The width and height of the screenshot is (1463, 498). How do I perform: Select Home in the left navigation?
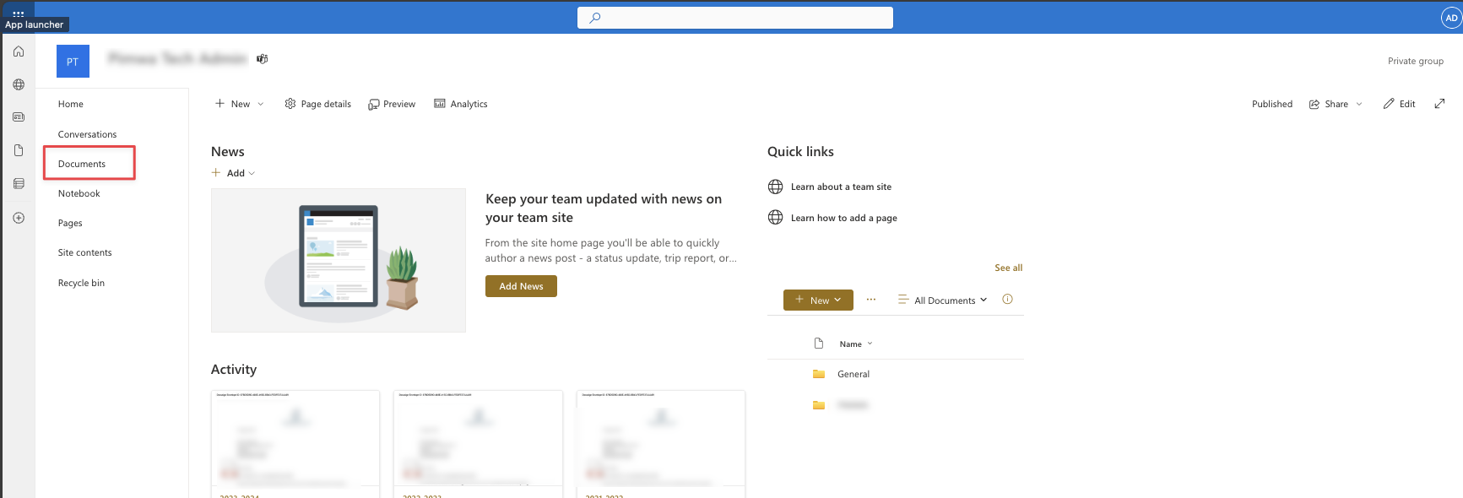point(71,104)
